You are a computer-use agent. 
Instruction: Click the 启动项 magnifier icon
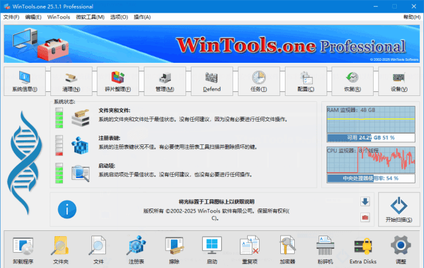[80, 173]
